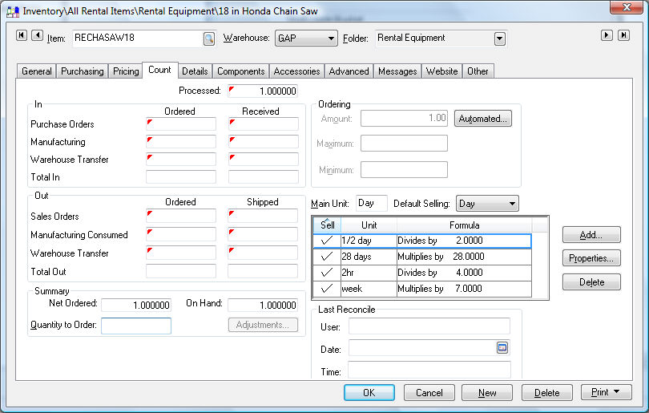Open the Accessories tab
Screen dimensions: 649x413
296,71
